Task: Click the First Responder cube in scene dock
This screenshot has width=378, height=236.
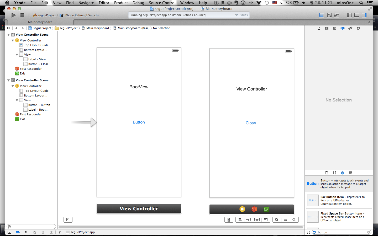Action: click(254, 209)
